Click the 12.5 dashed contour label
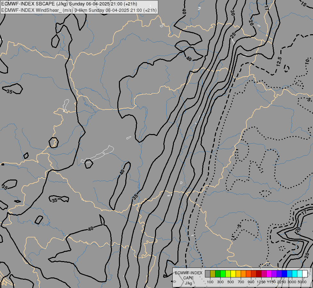 (279, 61)
